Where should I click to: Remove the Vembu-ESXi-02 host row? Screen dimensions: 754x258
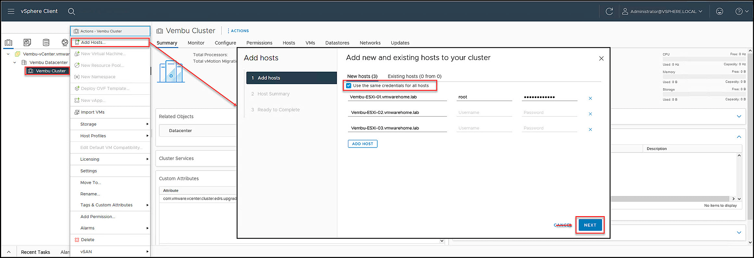click(590, 114)
